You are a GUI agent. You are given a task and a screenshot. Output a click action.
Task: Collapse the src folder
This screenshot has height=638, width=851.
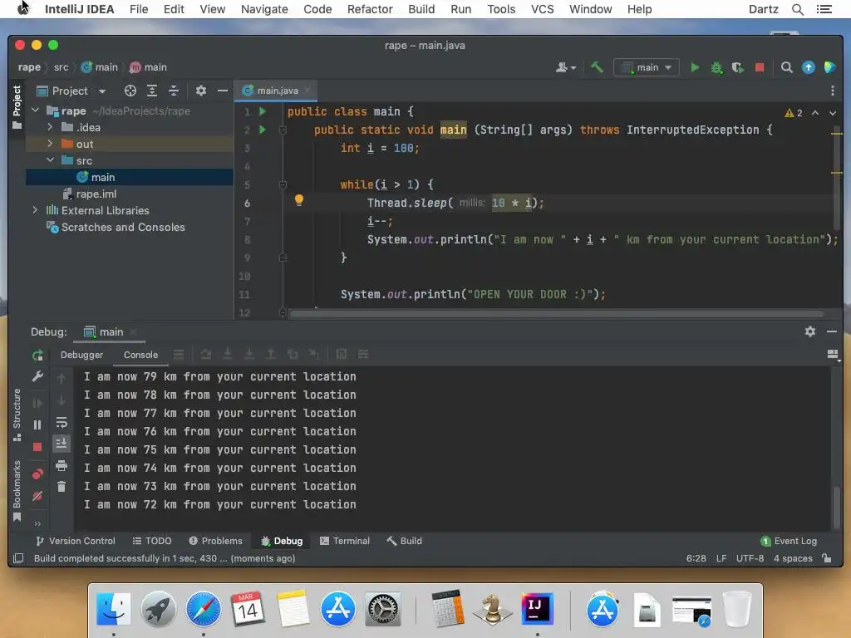pyautogui.click(x=50, y=160)
